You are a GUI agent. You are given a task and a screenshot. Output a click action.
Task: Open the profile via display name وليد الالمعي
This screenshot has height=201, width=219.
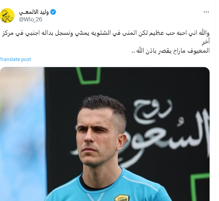(x=34, y=12)
